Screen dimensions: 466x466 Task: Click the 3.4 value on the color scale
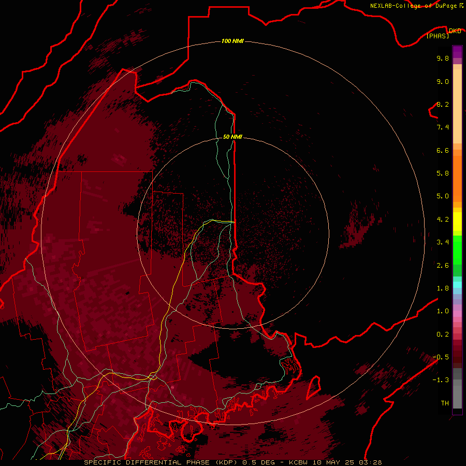pyautogui.click(x=443, y=242)
